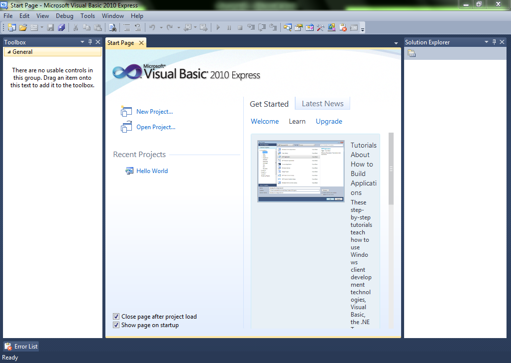Click the Undo toolbar icon
This screenshot has width=511, height=363.
(152, 28)
